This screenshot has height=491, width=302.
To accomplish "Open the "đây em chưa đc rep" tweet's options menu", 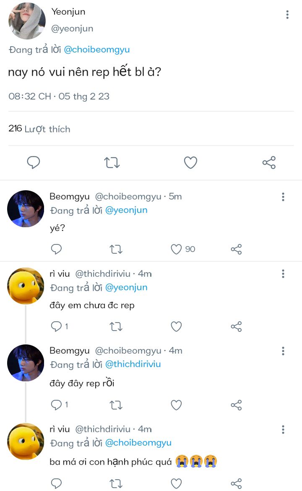I will coord(283,274).
